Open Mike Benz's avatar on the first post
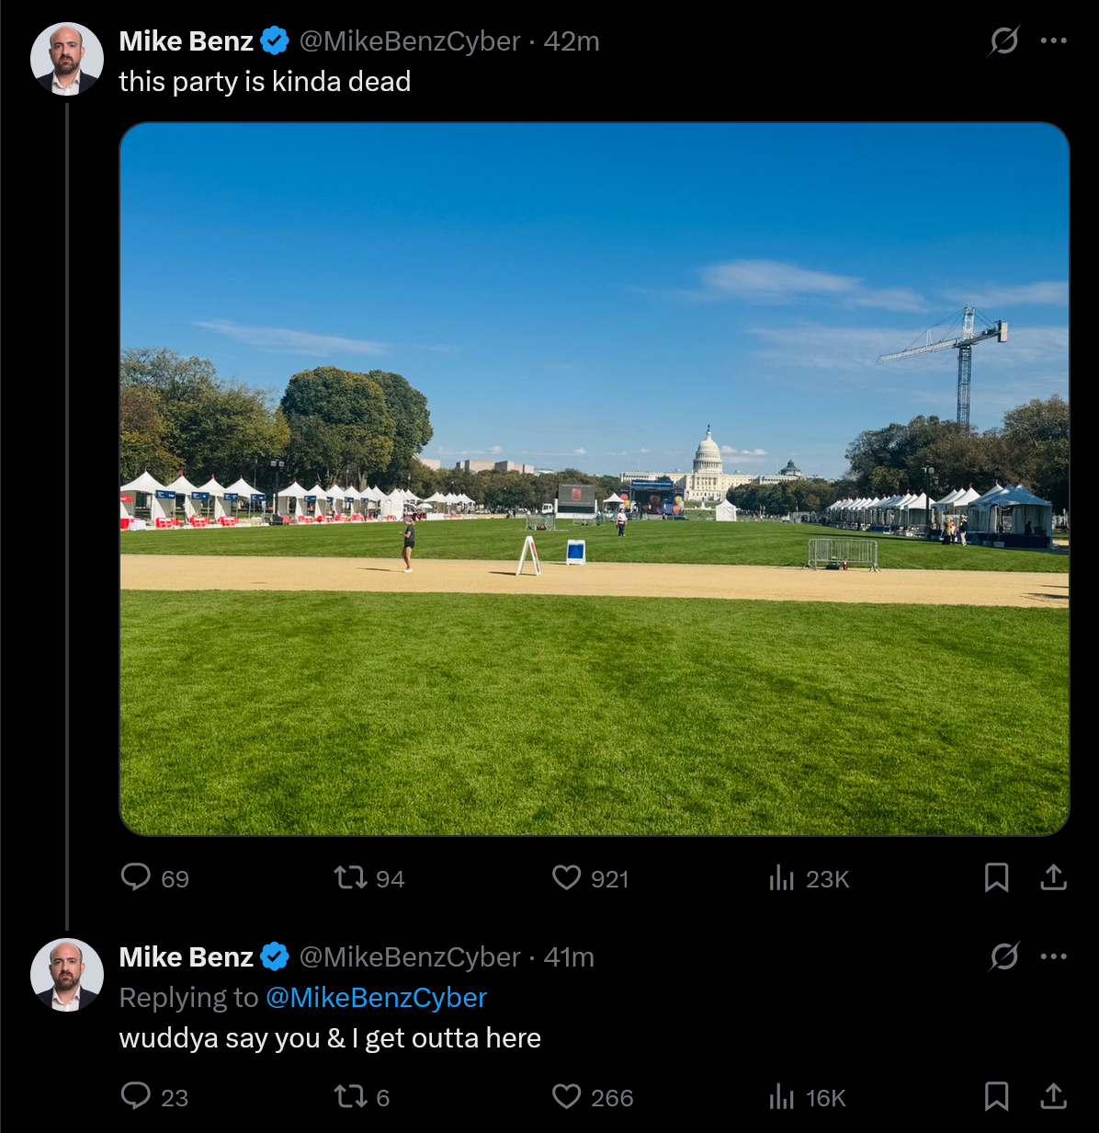The image size is (1099, 1133). [x=67, y=59]
